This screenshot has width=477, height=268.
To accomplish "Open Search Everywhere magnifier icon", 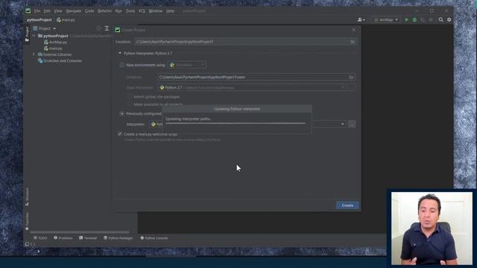I will click(x=440, y=20).
